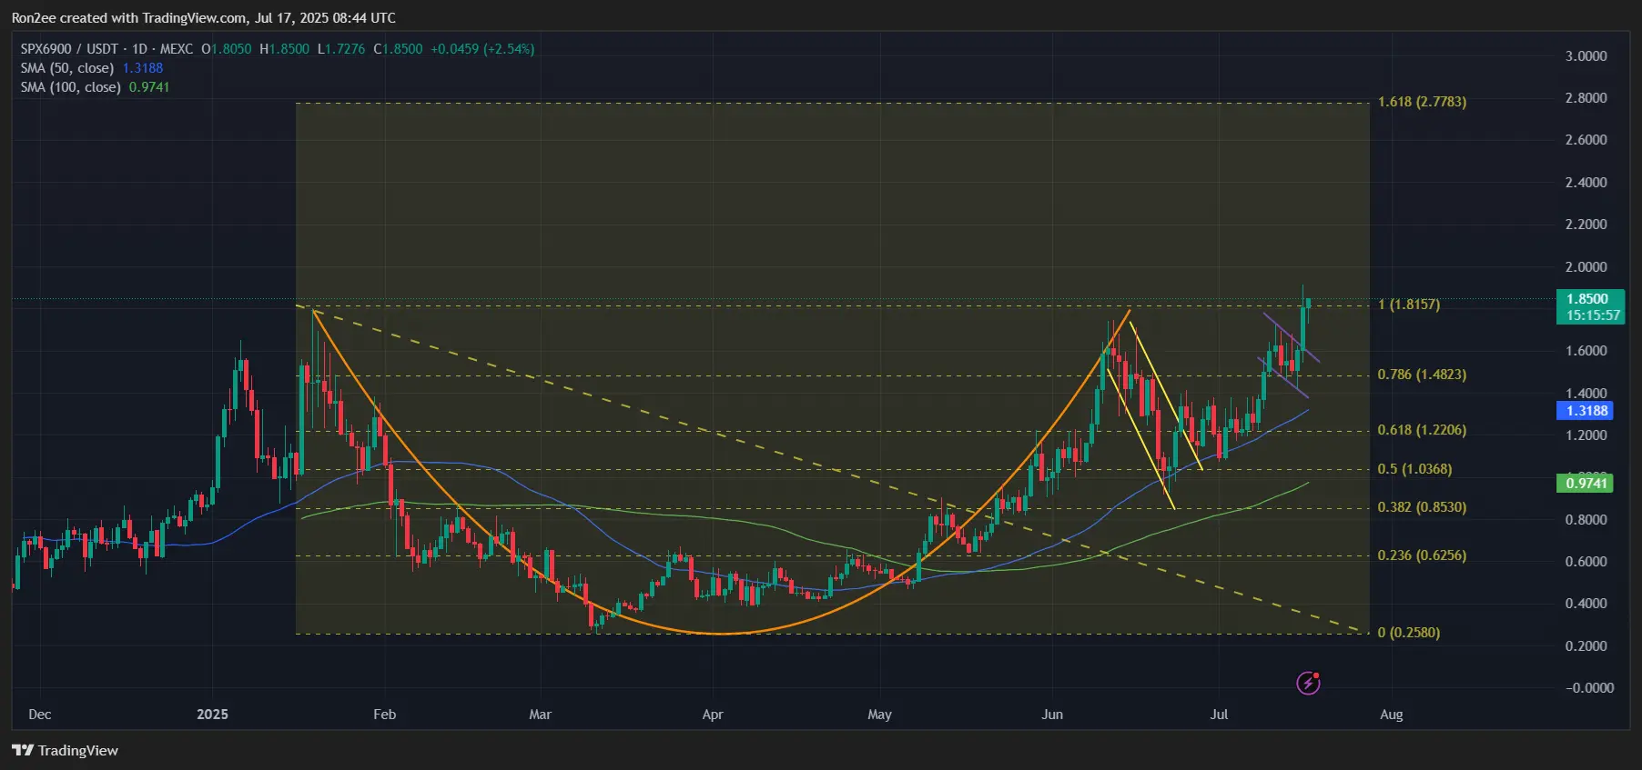Click the Mar label on time axis
The width and height of the screenshot is (1642, 770).
(x=541, y=715)
